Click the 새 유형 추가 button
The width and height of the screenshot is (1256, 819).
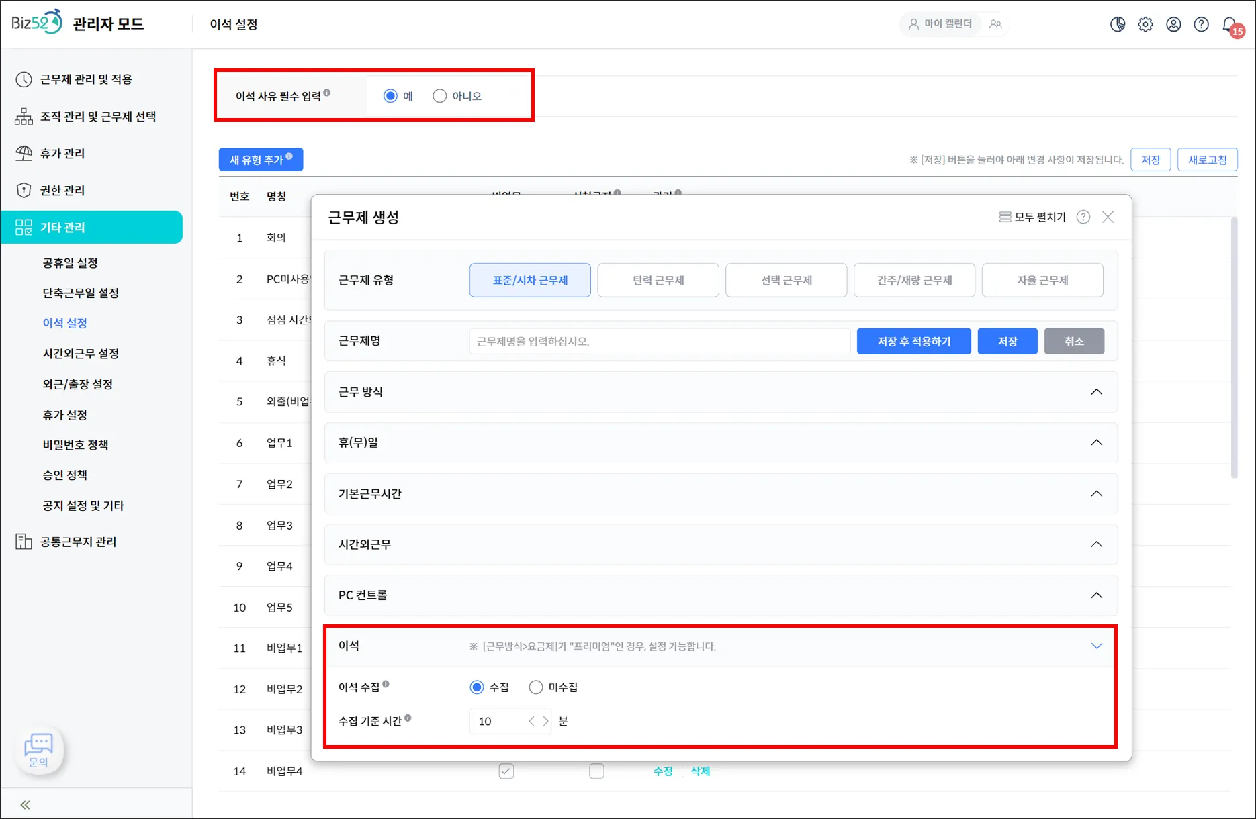point(261,160)
